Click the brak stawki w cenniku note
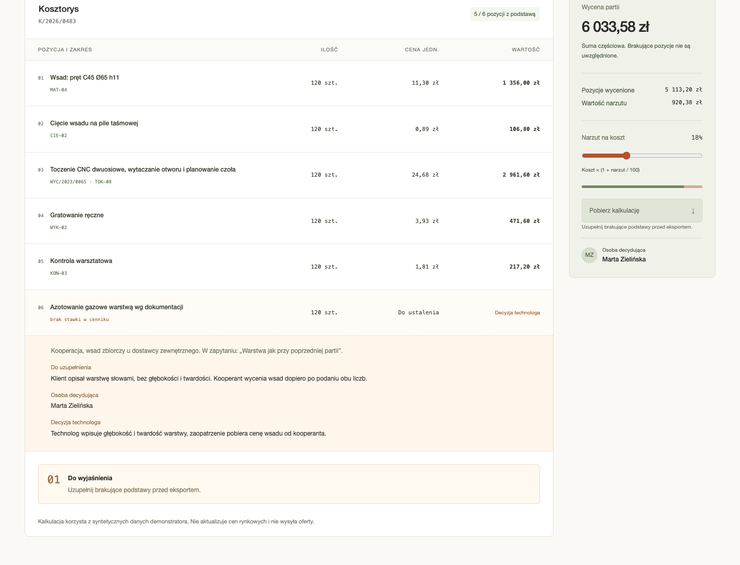The width and height of the screenshot is (740, 565). pyautogui.click(x=80, y=319)
